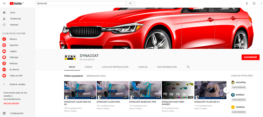
Task: Click the '45 suscriptores' text
Action: (x=87, y=60)
